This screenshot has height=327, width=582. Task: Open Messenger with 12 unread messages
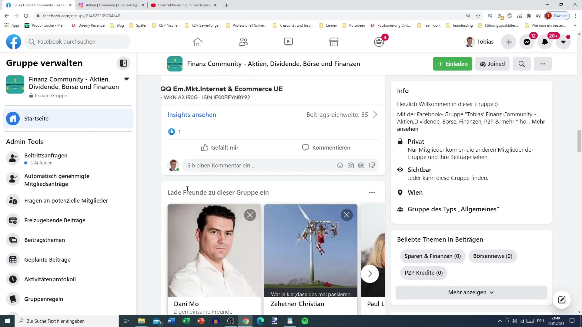(x=527, y=42)
